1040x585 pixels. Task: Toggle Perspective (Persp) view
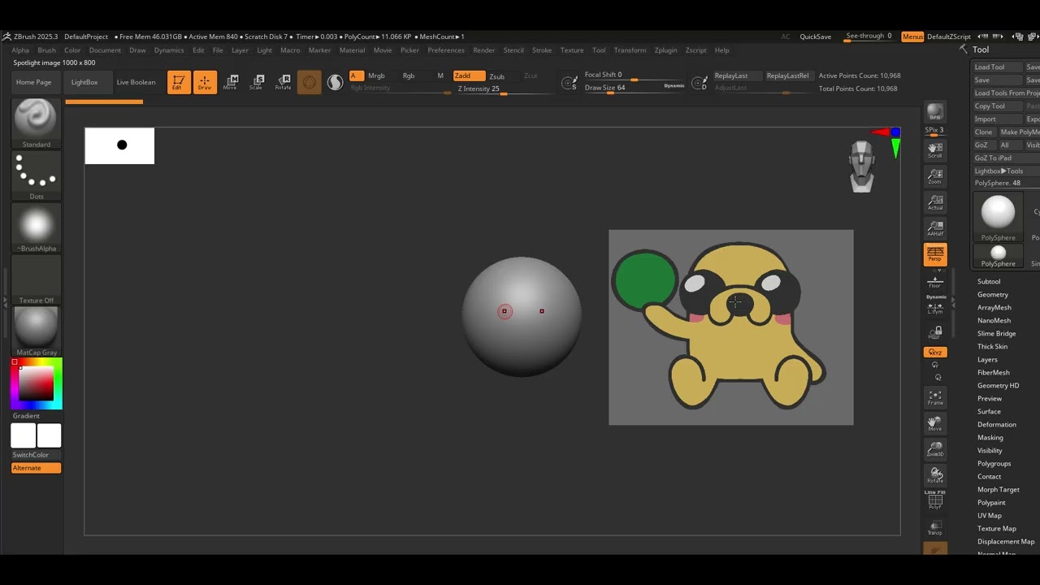tap(935, 254)
